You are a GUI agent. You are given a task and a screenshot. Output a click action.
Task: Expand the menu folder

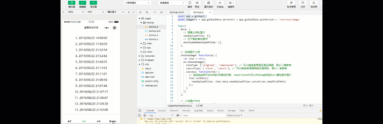tap(142, 52)
